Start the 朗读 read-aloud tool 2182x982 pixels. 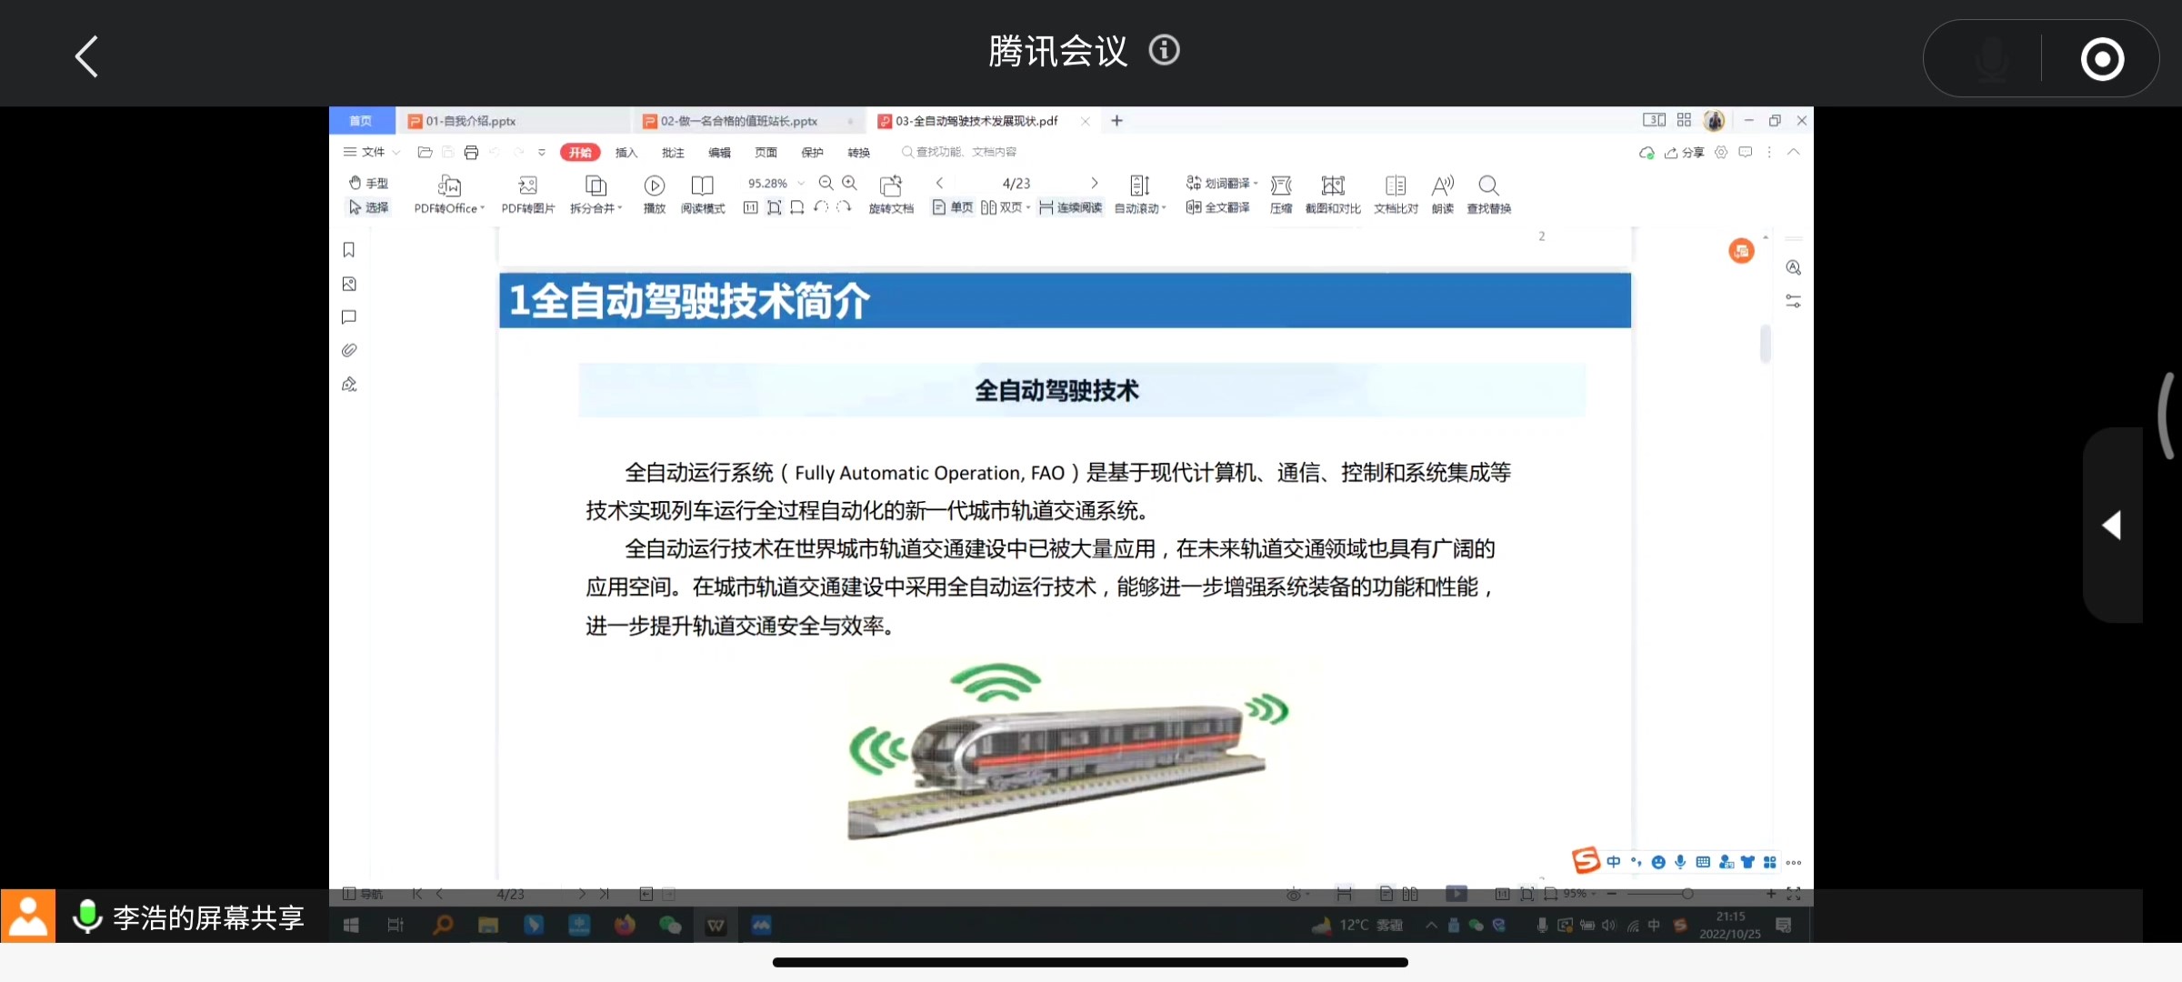1442,186
